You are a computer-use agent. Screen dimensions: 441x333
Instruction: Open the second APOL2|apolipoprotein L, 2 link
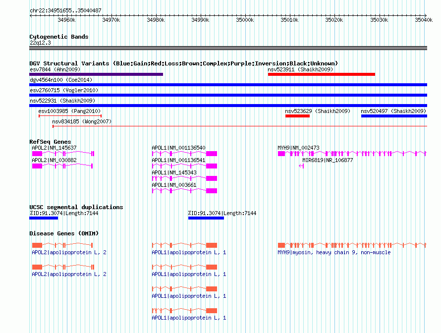(x=69, y=274)
